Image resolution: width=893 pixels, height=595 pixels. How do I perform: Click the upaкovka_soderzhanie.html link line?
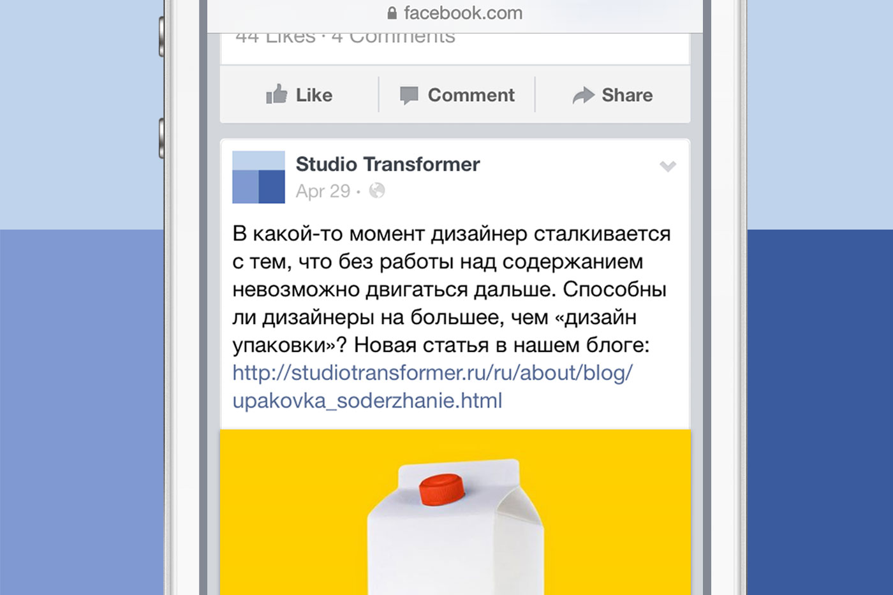click(367, 400)
